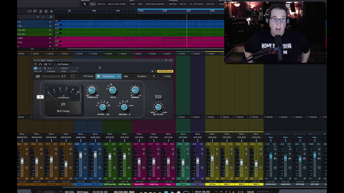344x193 pixels.
Task: Click the preset load file icon
Action: click(x=45, y=68)
